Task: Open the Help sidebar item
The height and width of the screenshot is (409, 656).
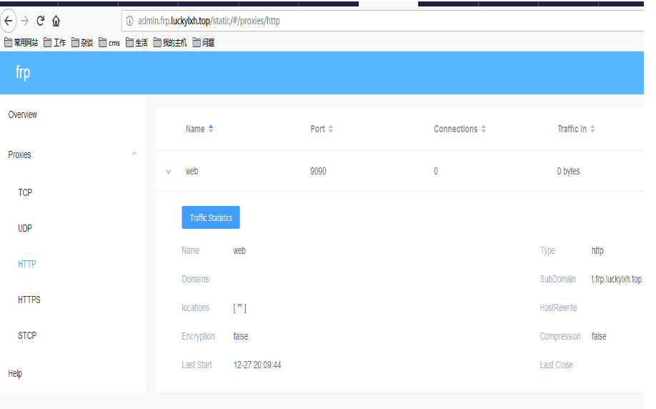Action: click(x=15, y=373)
